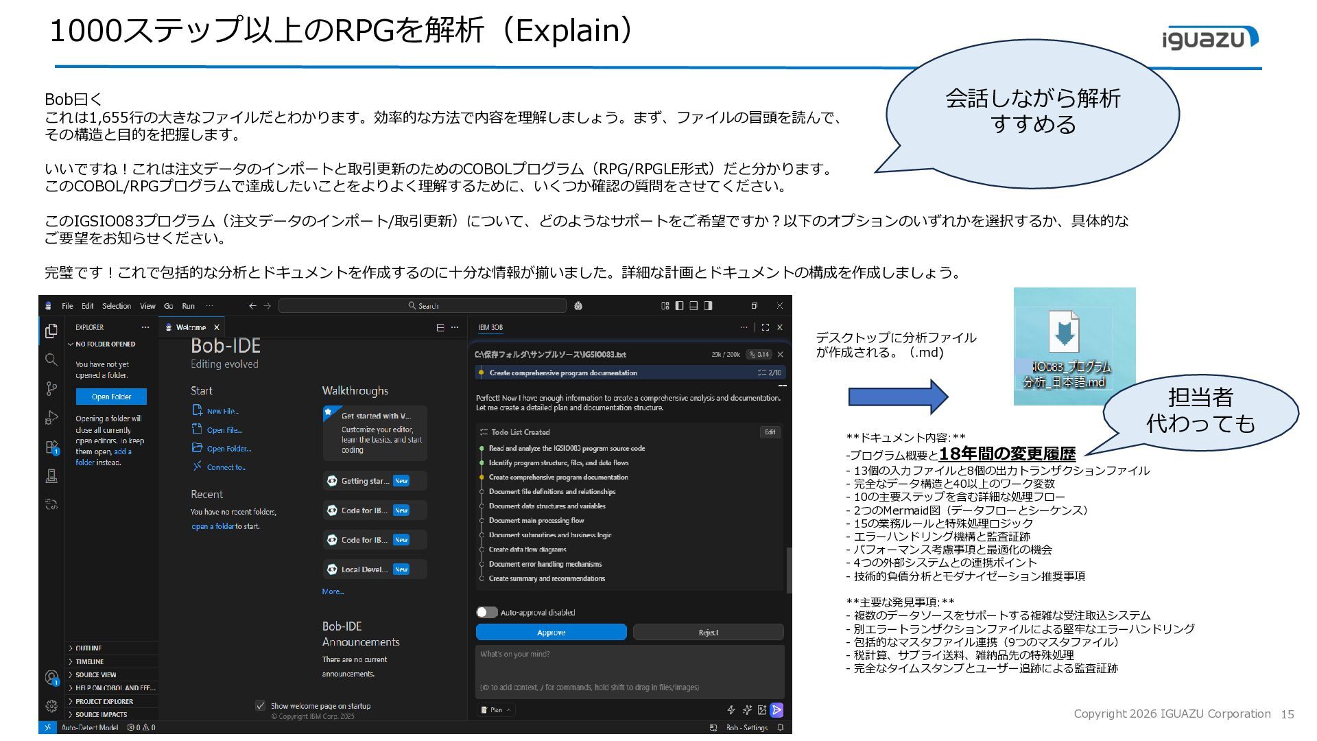Toggle the bottom panel layout icon

pyautogui.click(x=693, y=306)
